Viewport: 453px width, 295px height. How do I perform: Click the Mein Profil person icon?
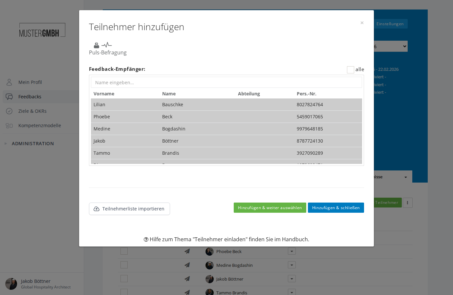click(x=9, y=82)
